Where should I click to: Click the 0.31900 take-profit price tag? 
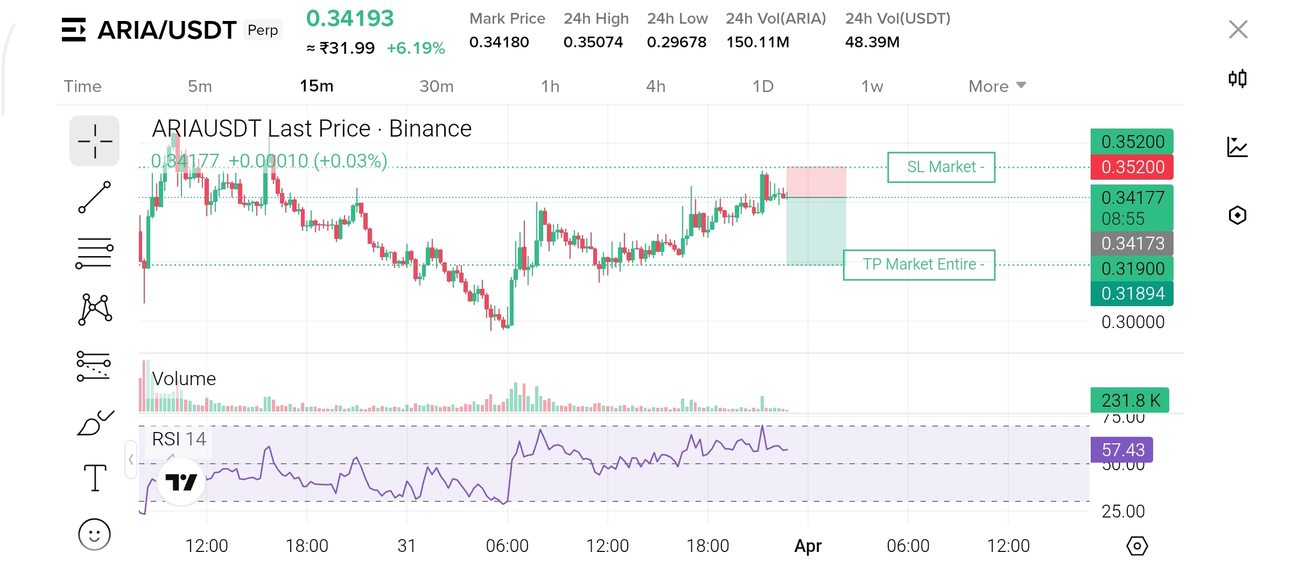[1132, 268]
